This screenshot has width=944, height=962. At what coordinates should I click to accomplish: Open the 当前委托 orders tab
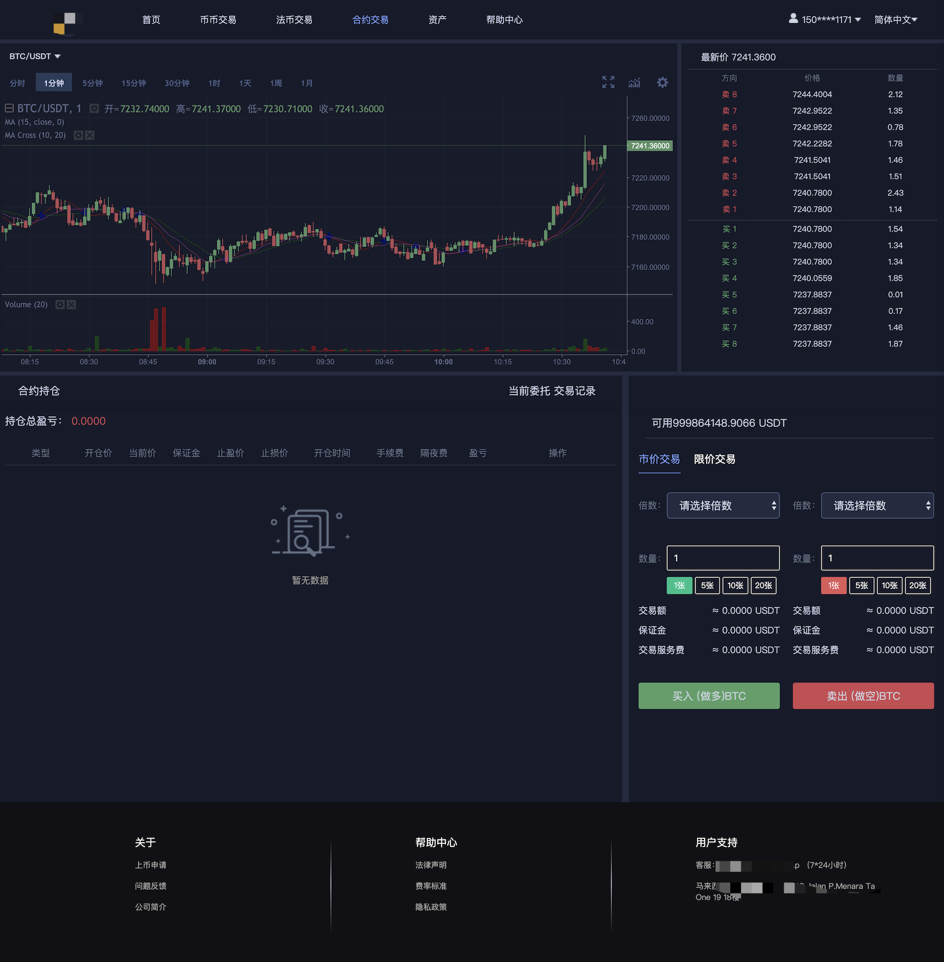pos(529,391)
